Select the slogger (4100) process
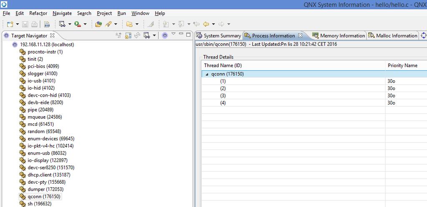Viewport: 427px width, 207px height. tap(43, 73)
